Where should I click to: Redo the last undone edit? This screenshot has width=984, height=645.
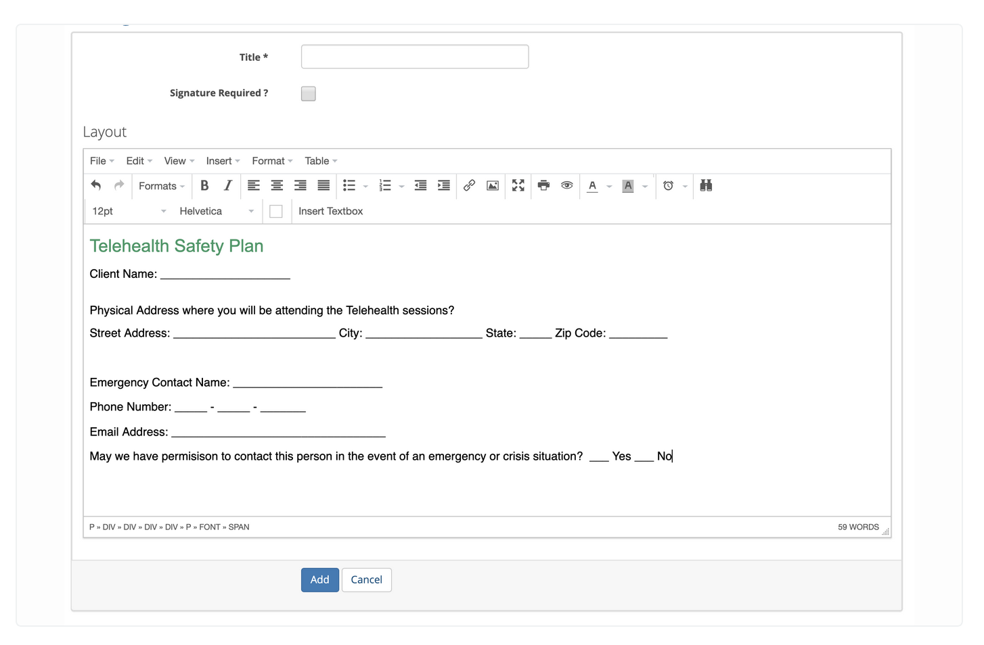pos(119,185)
